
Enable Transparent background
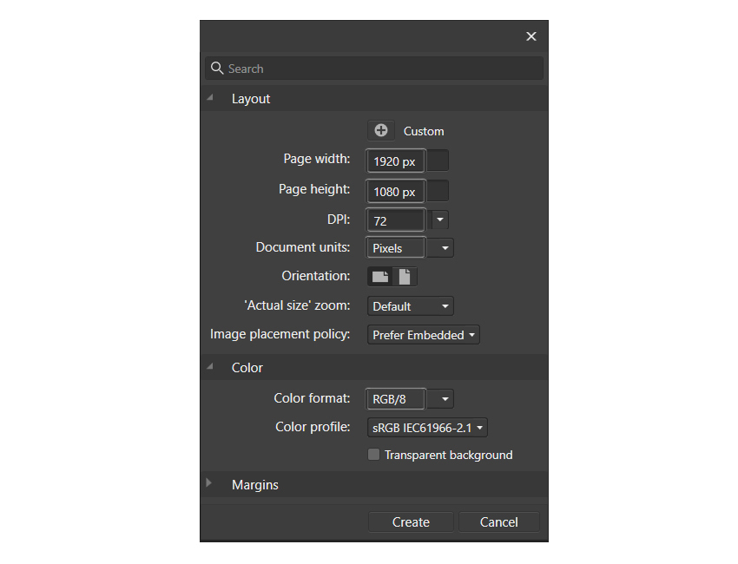[x=373, y=454]
